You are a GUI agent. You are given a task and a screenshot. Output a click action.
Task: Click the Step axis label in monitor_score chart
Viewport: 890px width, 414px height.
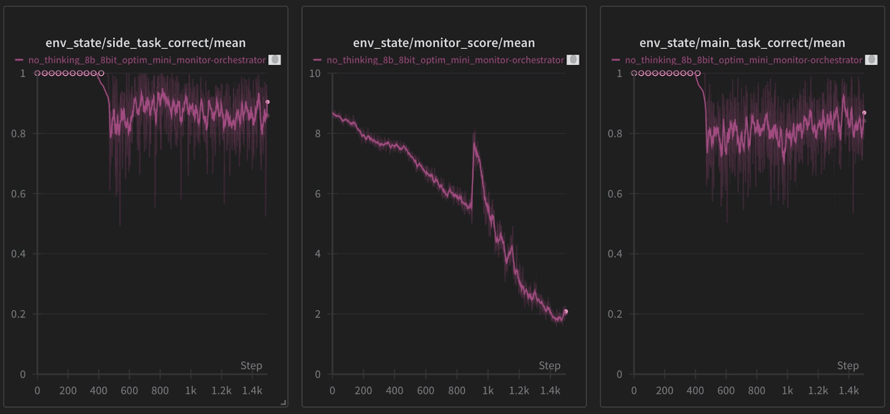click(x=549, y=366)
